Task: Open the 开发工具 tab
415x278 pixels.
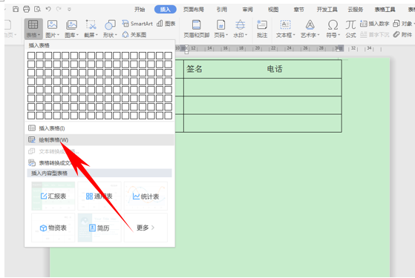Action: click(327, 10)
